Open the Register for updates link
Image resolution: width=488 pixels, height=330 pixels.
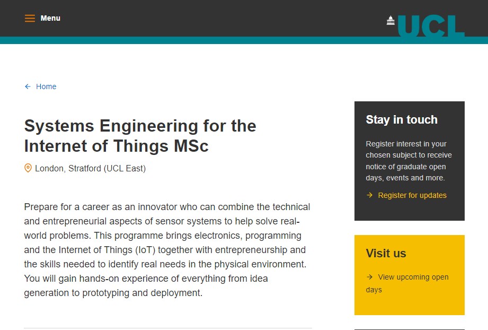click(x=412, y=195)
